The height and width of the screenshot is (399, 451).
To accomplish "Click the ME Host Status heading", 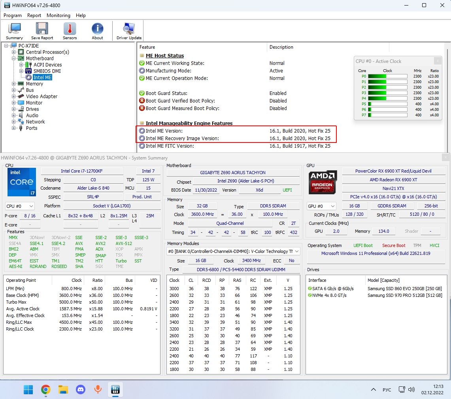I will tap(164, 55).
